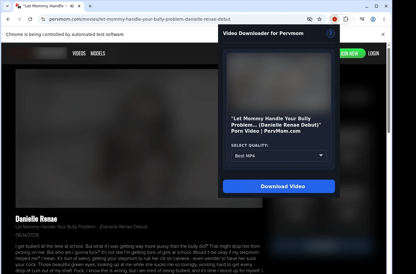Screen dimensions: 416x274
Task: Open a new tab with plus button
Action: click(90, 6)
